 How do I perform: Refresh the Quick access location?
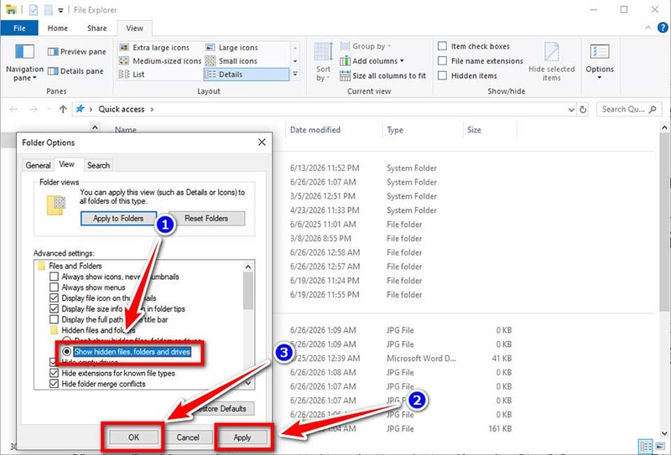(x=583, y=110)
